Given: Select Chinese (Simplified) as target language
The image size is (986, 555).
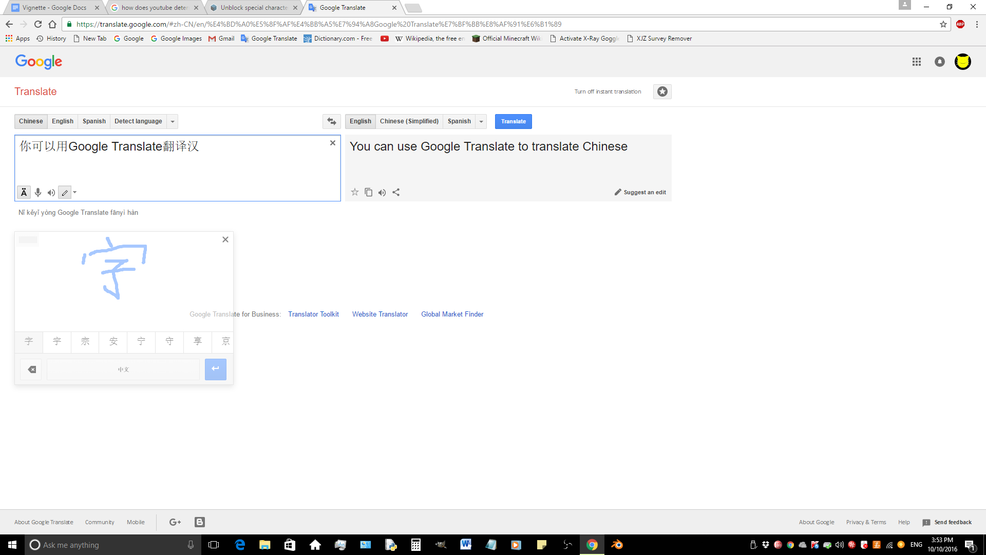Looking at the screenshot, I should pyautogui.click(x=409, y=121).
